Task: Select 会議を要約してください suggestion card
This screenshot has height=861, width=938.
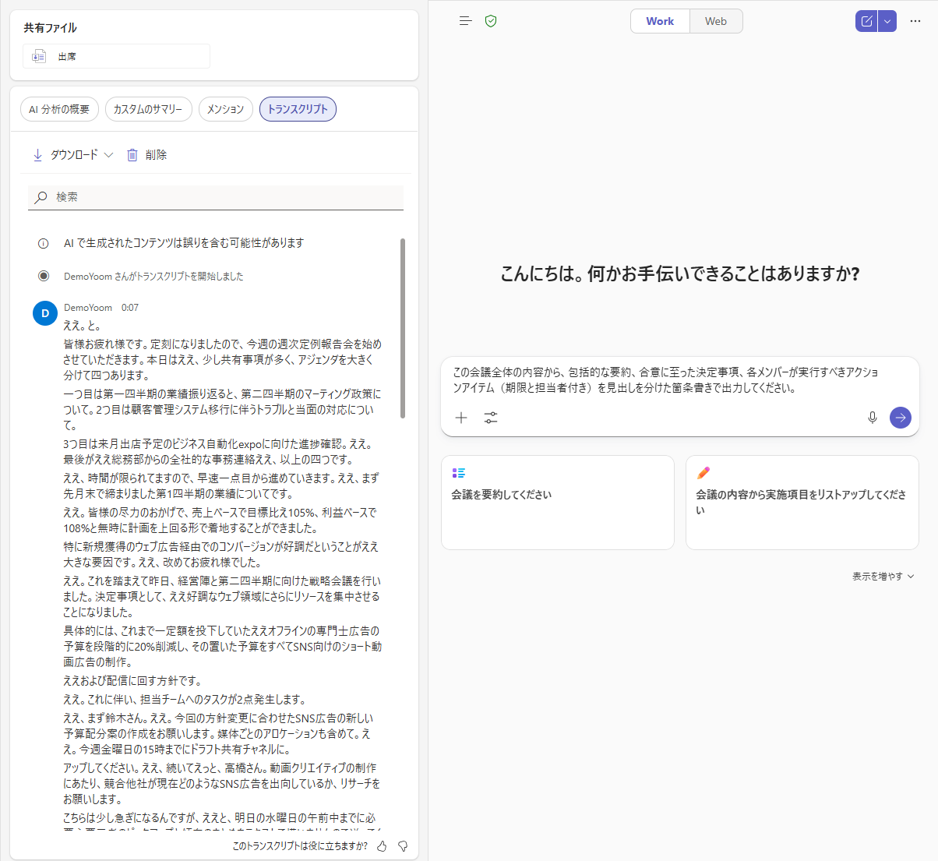Action: tap(557, 503)
